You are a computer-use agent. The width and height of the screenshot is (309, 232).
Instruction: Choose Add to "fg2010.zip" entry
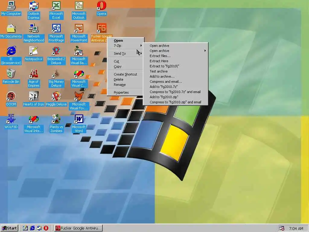pyautogui.click(x=176, y=97)
